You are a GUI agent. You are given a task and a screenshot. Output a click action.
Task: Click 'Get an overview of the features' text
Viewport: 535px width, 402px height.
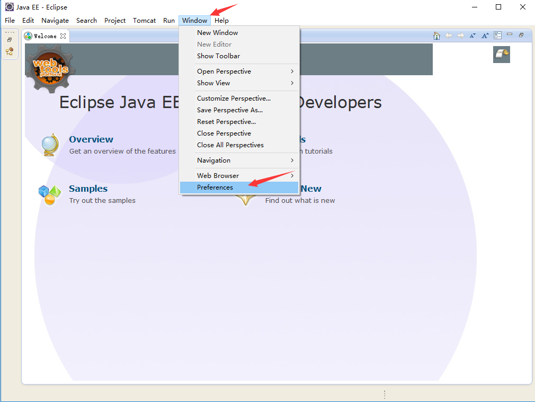[122, 151]
